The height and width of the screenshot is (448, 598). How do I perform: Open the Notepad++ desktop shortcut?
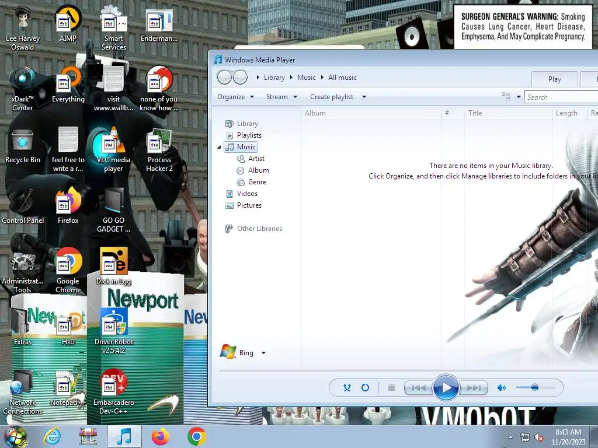tap(68, 387)
